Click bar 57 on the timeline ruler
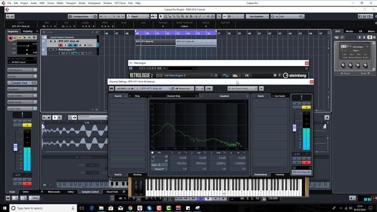 click(219, 34)
